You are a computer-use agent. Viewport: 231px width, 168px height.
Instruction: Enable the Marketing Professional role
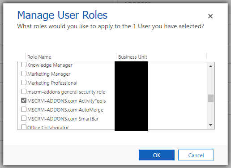tap(24, 82)
